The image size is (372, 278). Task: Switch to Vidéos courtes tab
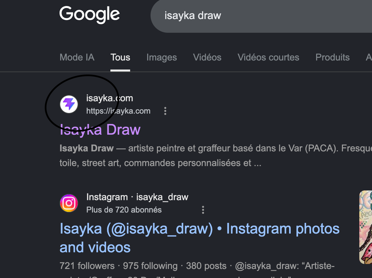pos(268,57)
